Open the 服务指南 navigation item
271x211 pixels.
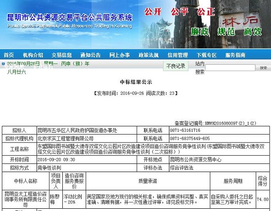[235, 55]
